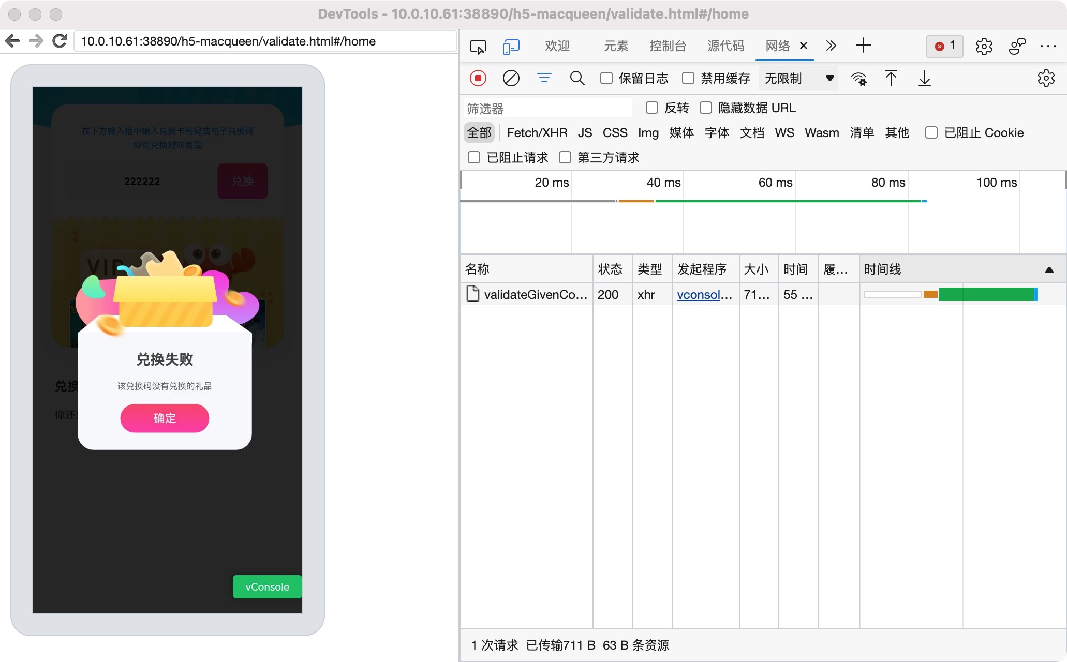Filter requests by JS
The height and width of the screenshot is (662, 1067).
click(585, 133)
